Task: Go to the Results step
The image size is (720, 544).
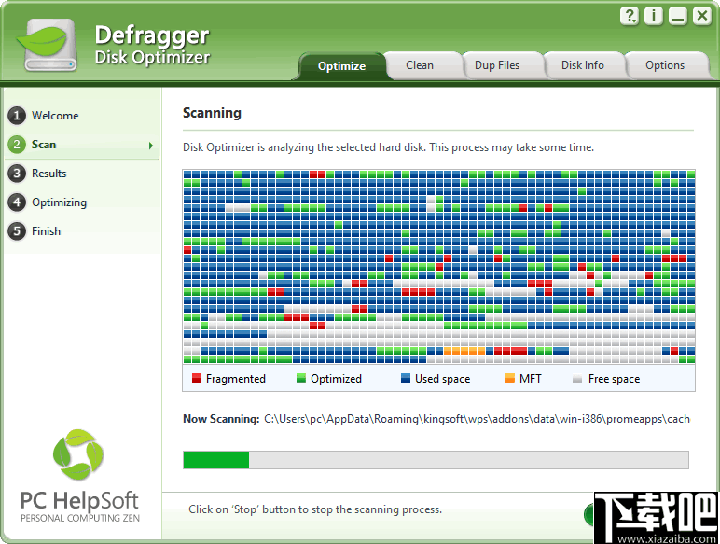Action: point(49,174)
